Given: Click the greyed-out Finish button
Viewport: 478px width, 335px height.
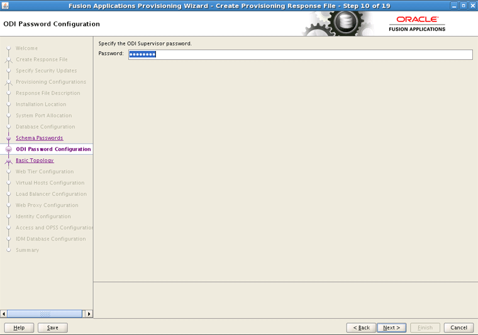Looking at the screenshot, I should [x=425, y=327].
